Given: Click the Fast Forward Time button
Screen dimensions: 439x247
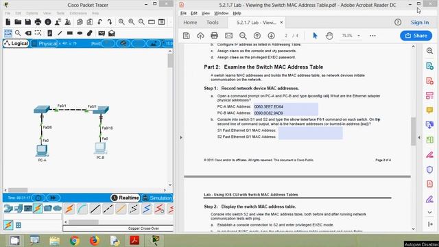Looking at the screenshot, I should pyautogui.click(x=53, y=198).
